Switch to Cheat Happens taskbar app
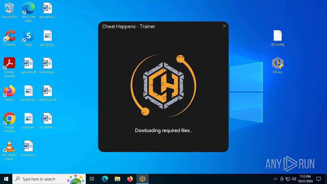Image resolution: width=327 pixels, height=184 pixels. 143,179
